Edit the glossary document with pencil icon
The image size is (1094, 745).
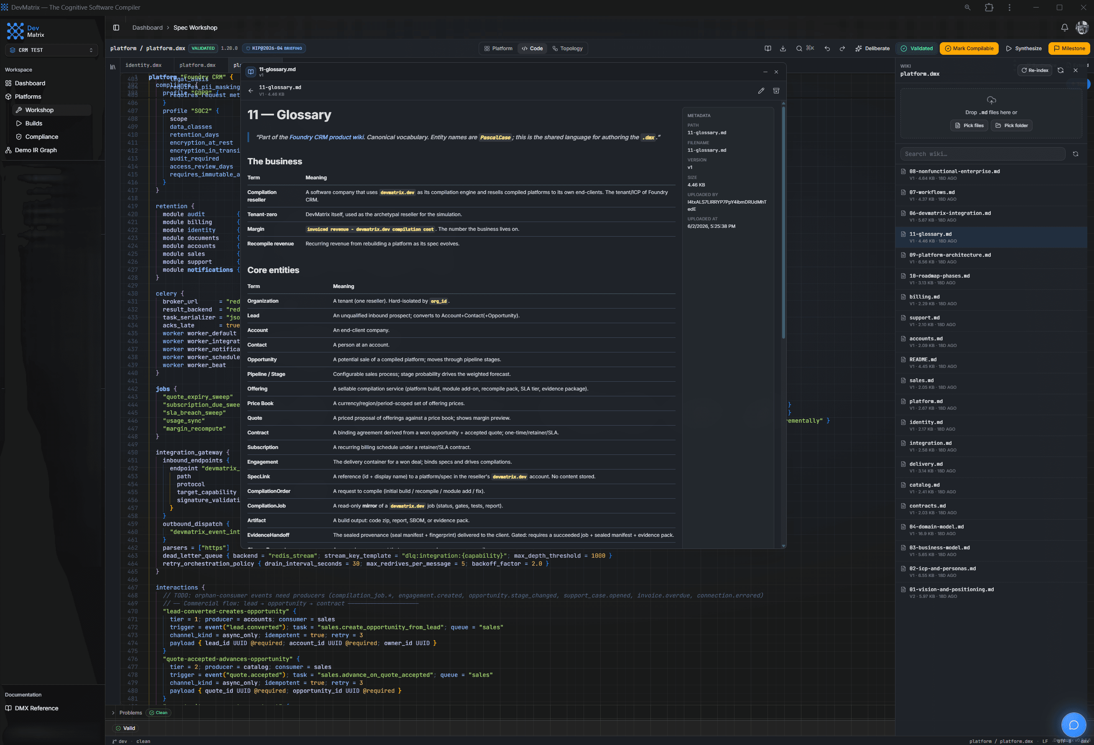coord(761,91)
